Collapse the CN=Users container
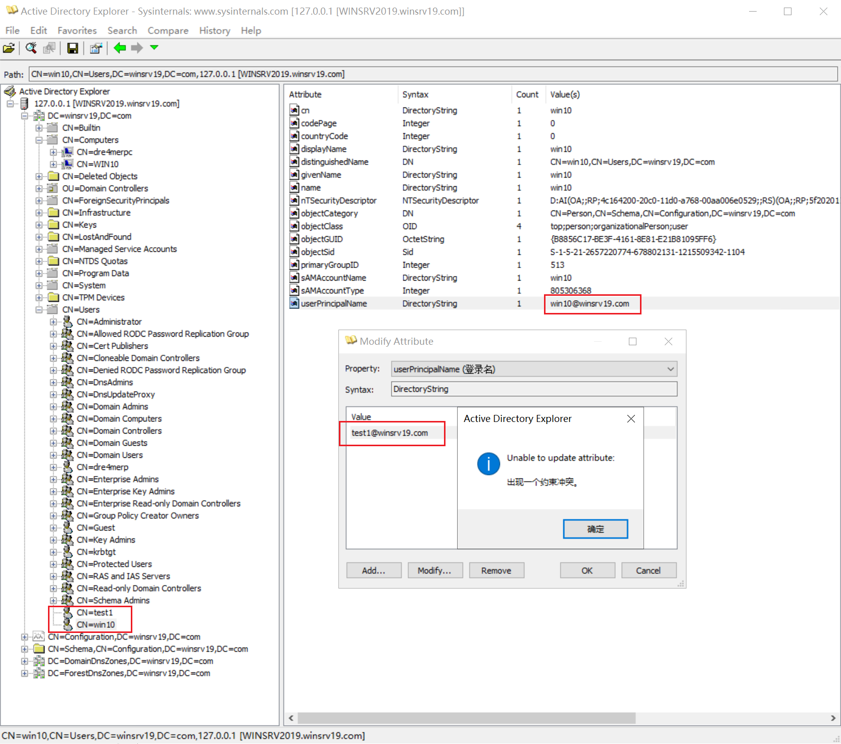The width and height of the screenshot is (841, 744). (x=39, y=309)
